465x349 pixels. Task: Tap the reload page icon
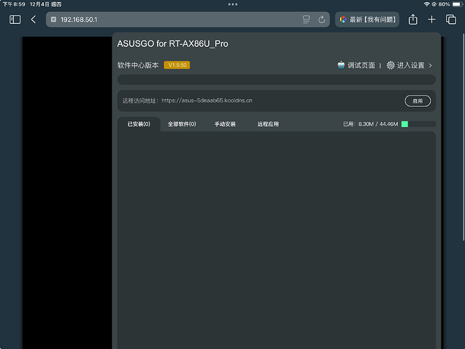pos(322,20)
